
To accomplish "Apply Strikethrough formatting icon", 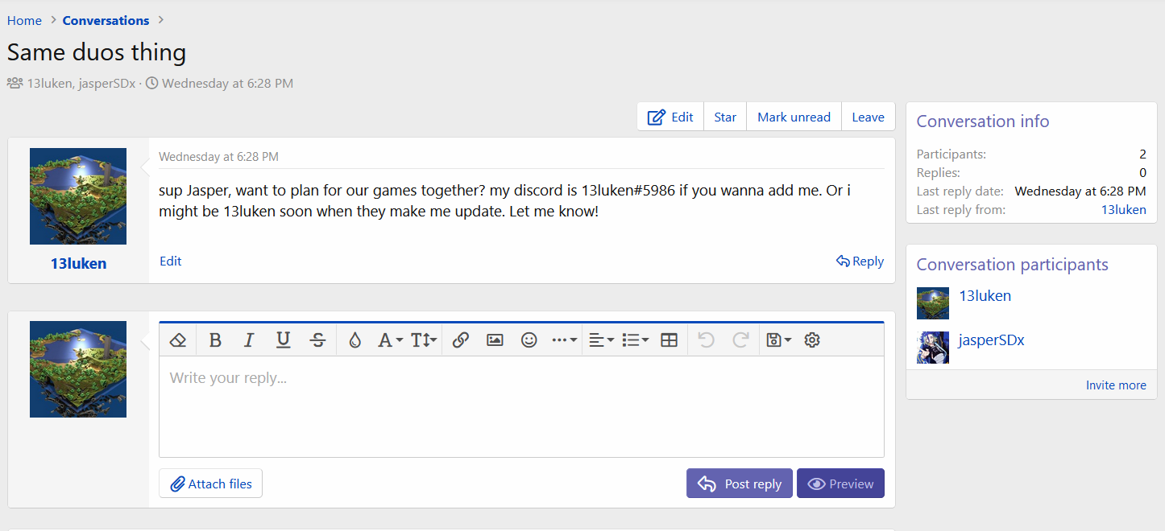I will (317, 340).
